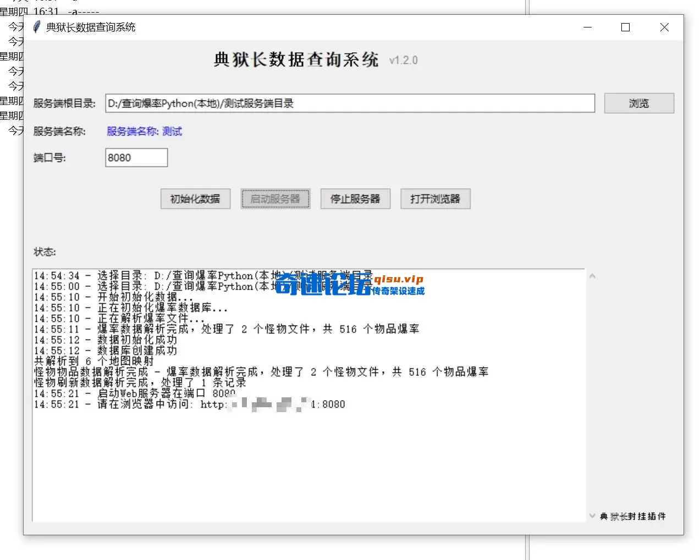Click the window title 典狱长数据查询系统
The width and height of the screenshot is (700, 560).
click(90, 26)
